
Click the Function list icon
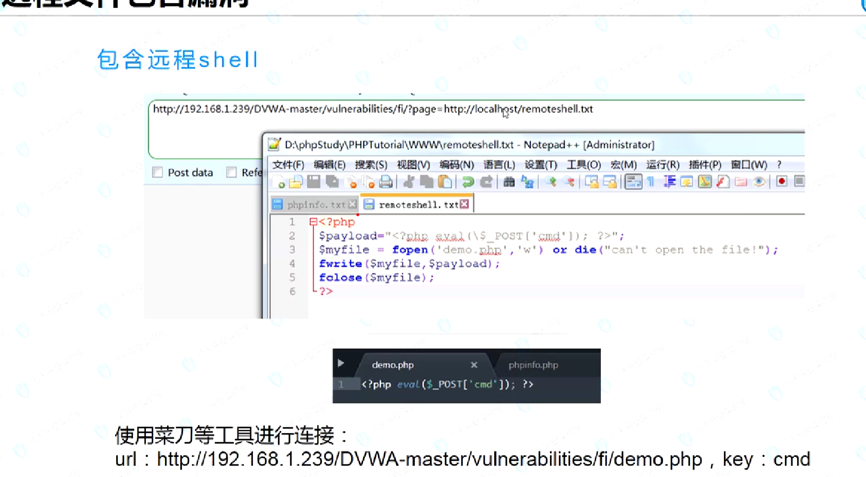[723, 182]
